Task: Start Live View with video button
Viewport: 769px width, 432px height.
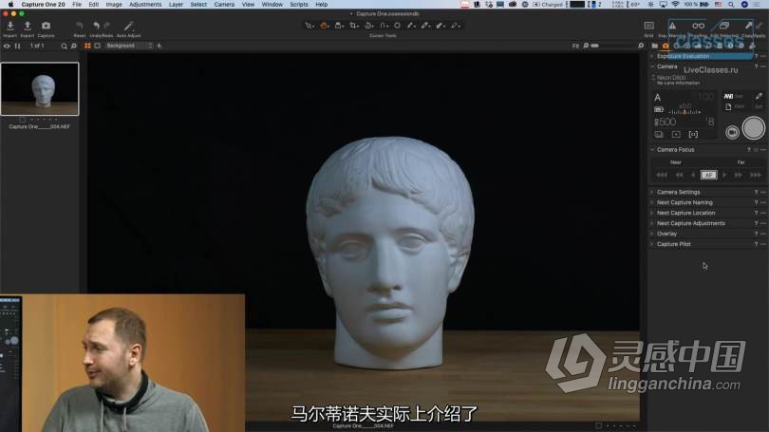Action: [732, 132]
